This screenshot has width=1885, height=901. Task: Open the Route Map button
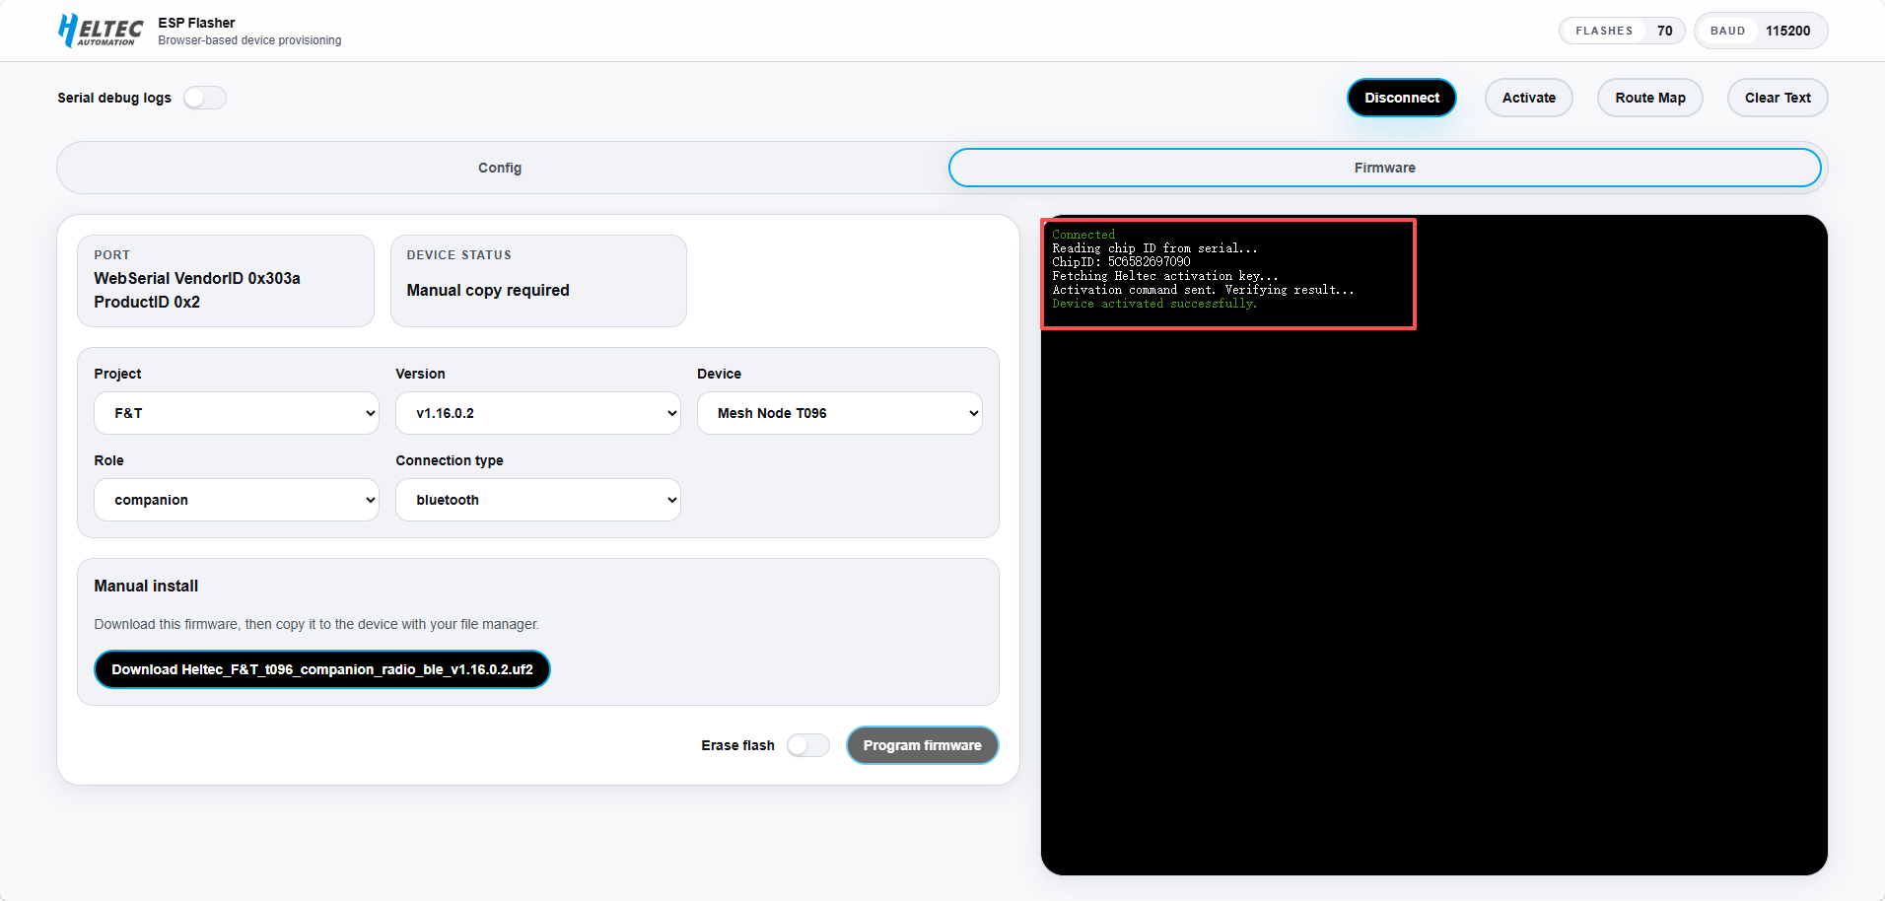pos(1650,98)
